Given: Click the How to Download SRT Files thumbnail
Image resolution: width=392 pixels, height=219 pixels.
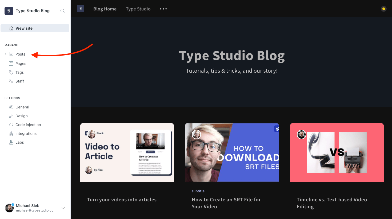Looking at the screenshot, I should [232, 152].
